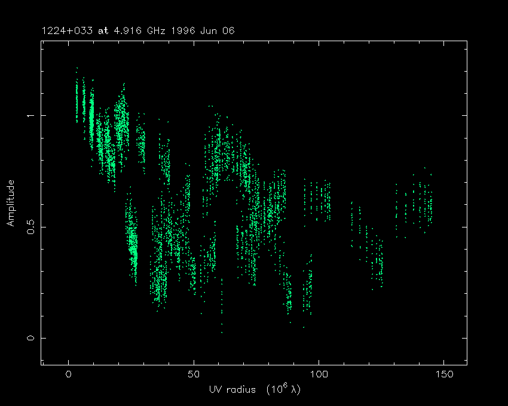Image resolution: width=508 pixels, height=406 pixels.
Task: Click the "UV radius" x-axis label
Action: tap(231, 389)
